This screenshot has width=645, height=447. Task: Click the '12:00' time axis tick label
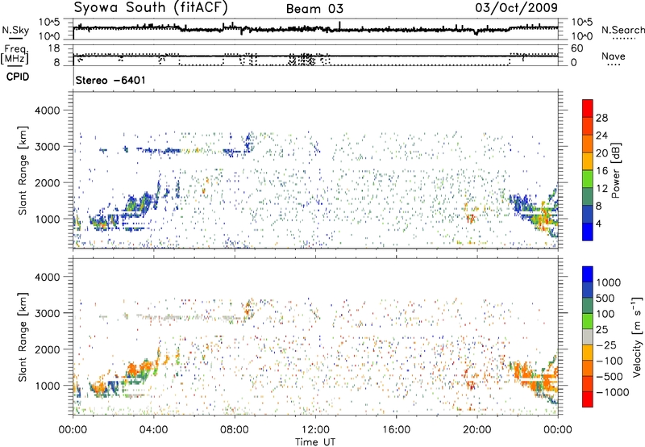tap(315, 430)
